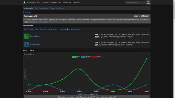This screenshot has width=175, height=98.
Task: Open the PCGamingWiki link
Action: click(x=74, y=29)
